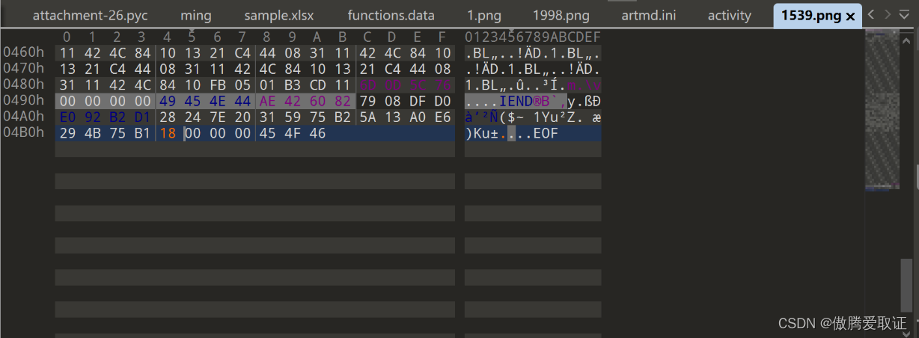
Task: Select purple byte 82 in row 0490h
Action: pyautogui.click(x=343, y=101)
